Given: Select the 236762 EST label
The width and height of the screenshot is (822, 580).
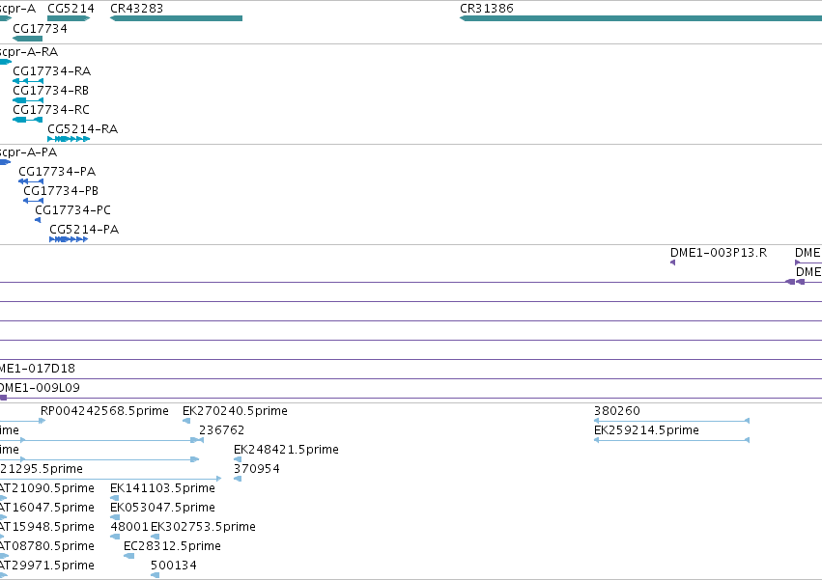Looking at the screenshot, I should pyautogui.click(x=222, y=430).
